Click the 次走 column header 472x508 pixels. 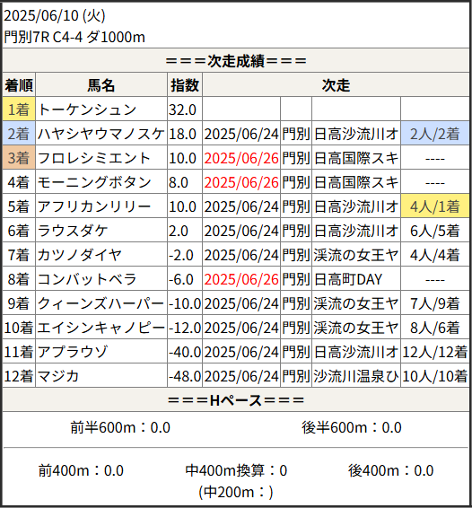click(x=336, y=85)
